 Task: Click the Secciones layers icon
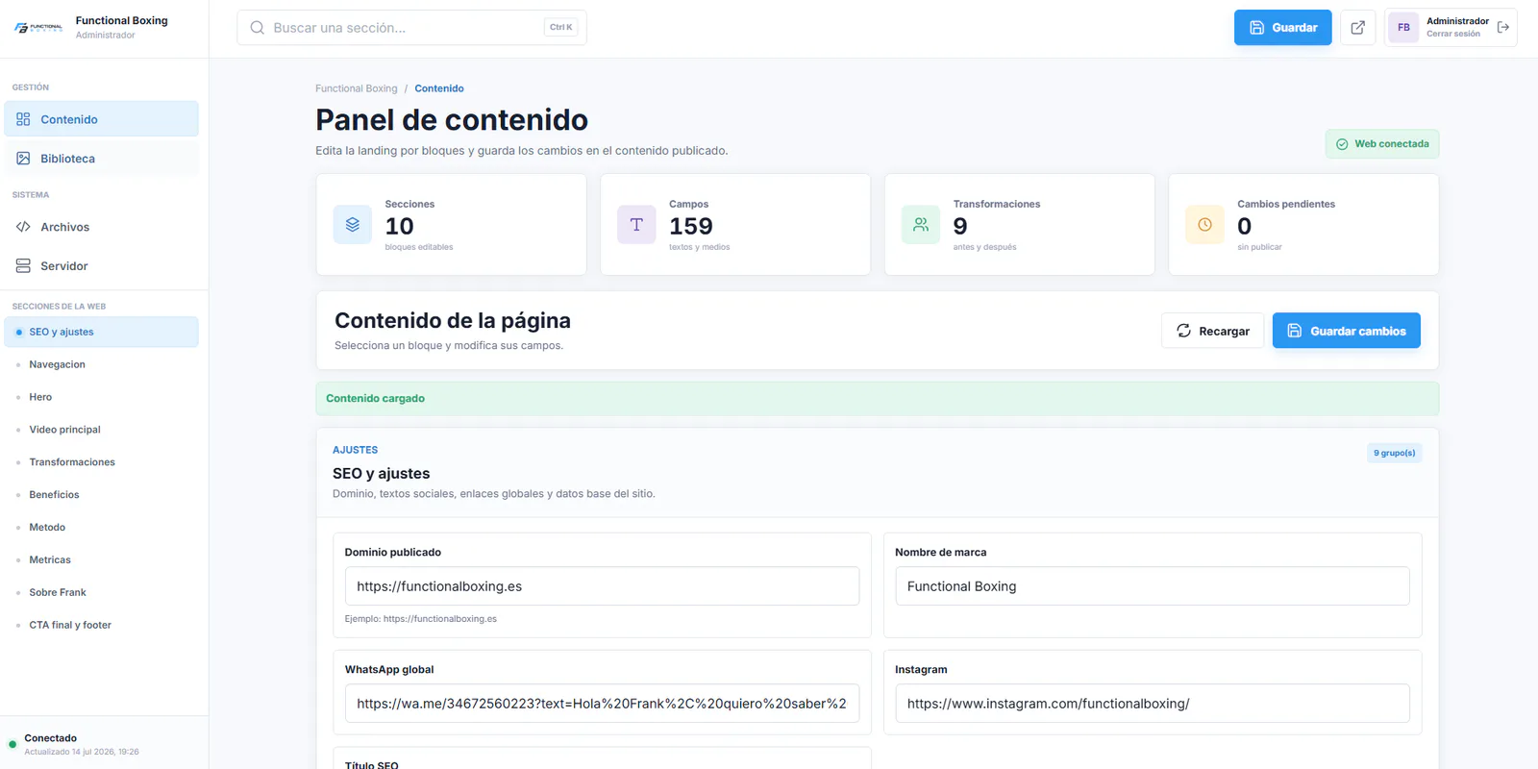[x=353, y=225]
